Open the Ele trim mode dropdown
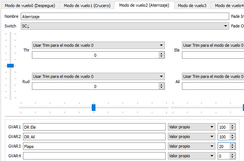Screen dimensions: 244x161 pyautogui.click(x=212, y=45)
